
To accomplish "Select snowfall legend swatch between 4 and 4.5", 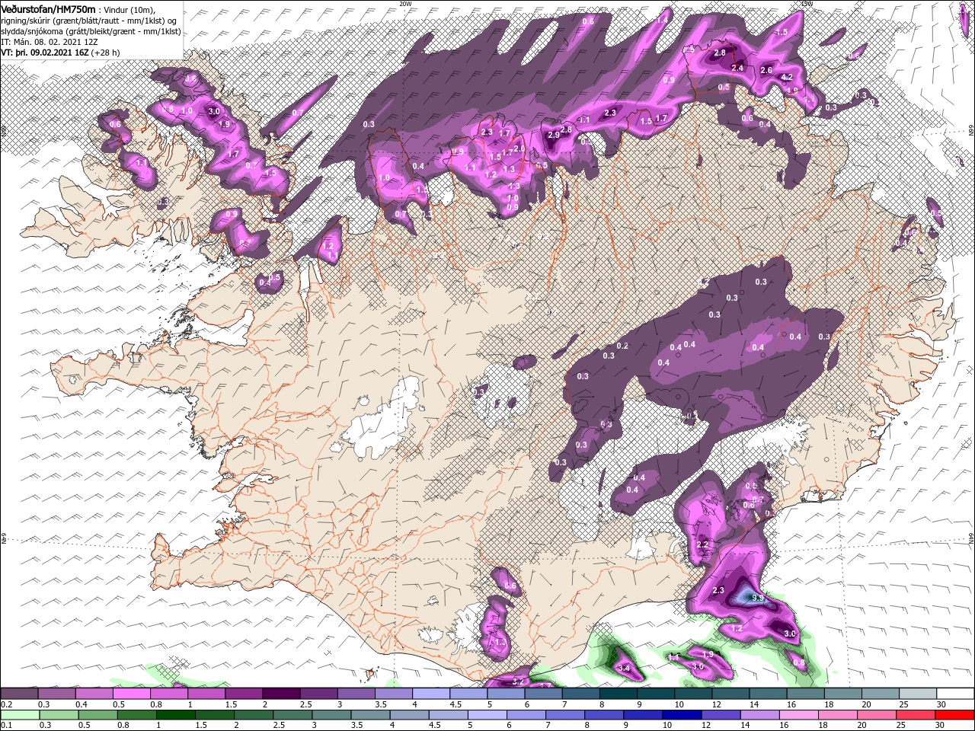I will coord(431,694).
